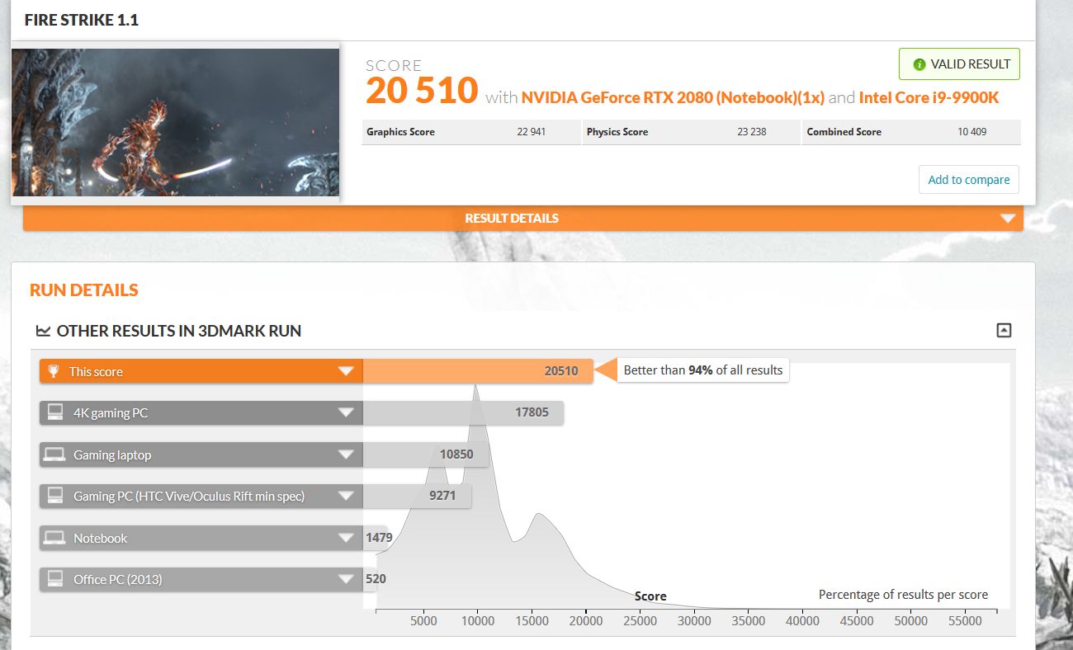Click the Office PC (2013) row label
Image resolution: width=1073 pixels, height=650 pixels.
click(x=117, y=580)
